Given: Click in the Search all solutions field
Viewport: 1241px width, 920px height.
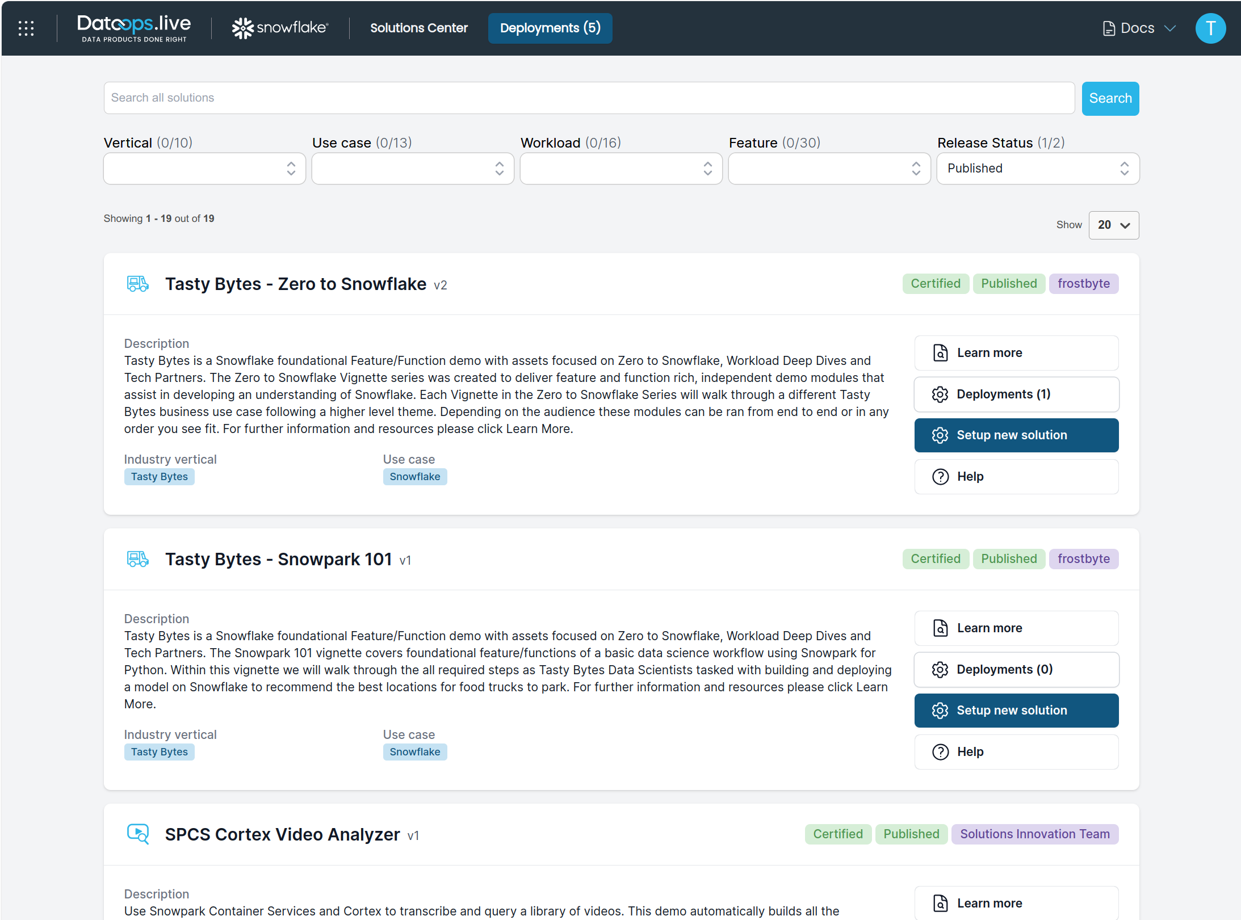Looking at the screenshot, I should (x=589, y=98).
